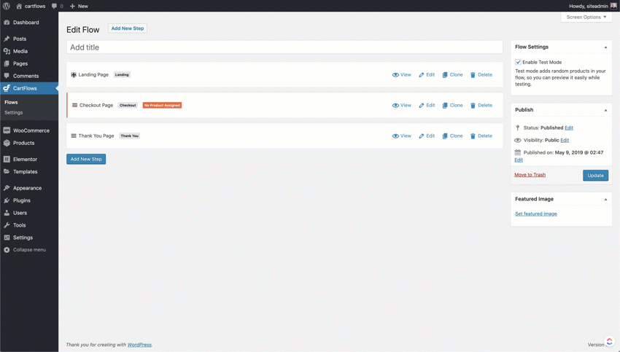Grab the Landing Page drag handle icon

[x=74, y=74]
